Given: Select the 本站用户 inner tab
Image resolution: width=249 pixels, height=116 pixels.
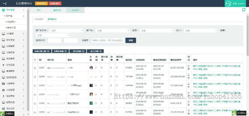Looking at the screenshot, I should 39,19.
